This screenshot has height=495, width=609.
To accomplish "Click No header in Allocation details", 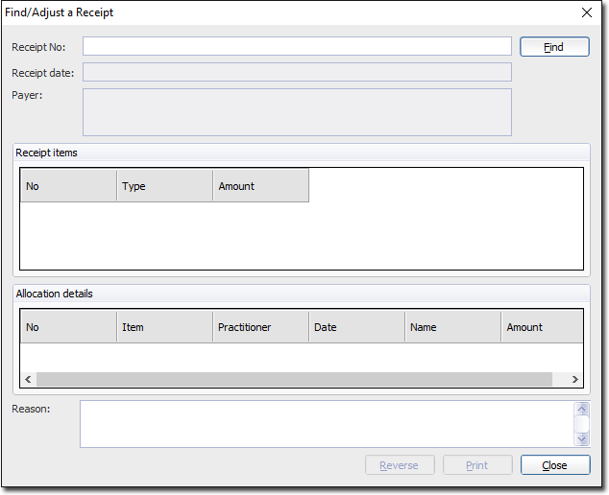I will [x=68, y=327].
